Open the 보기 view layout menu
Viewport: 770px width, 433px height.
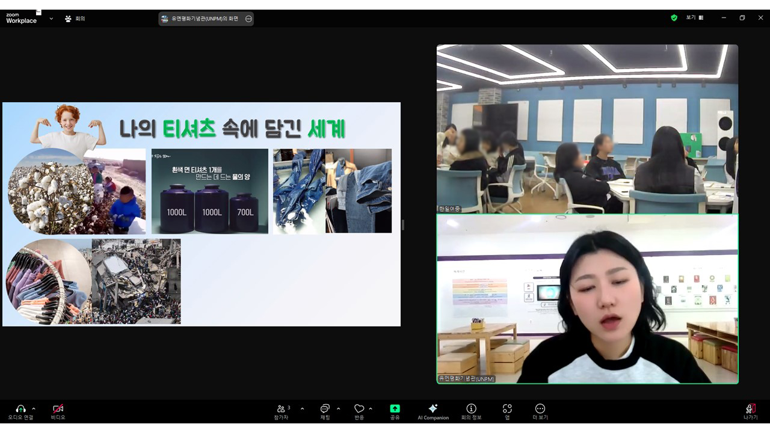click(695, 18)
